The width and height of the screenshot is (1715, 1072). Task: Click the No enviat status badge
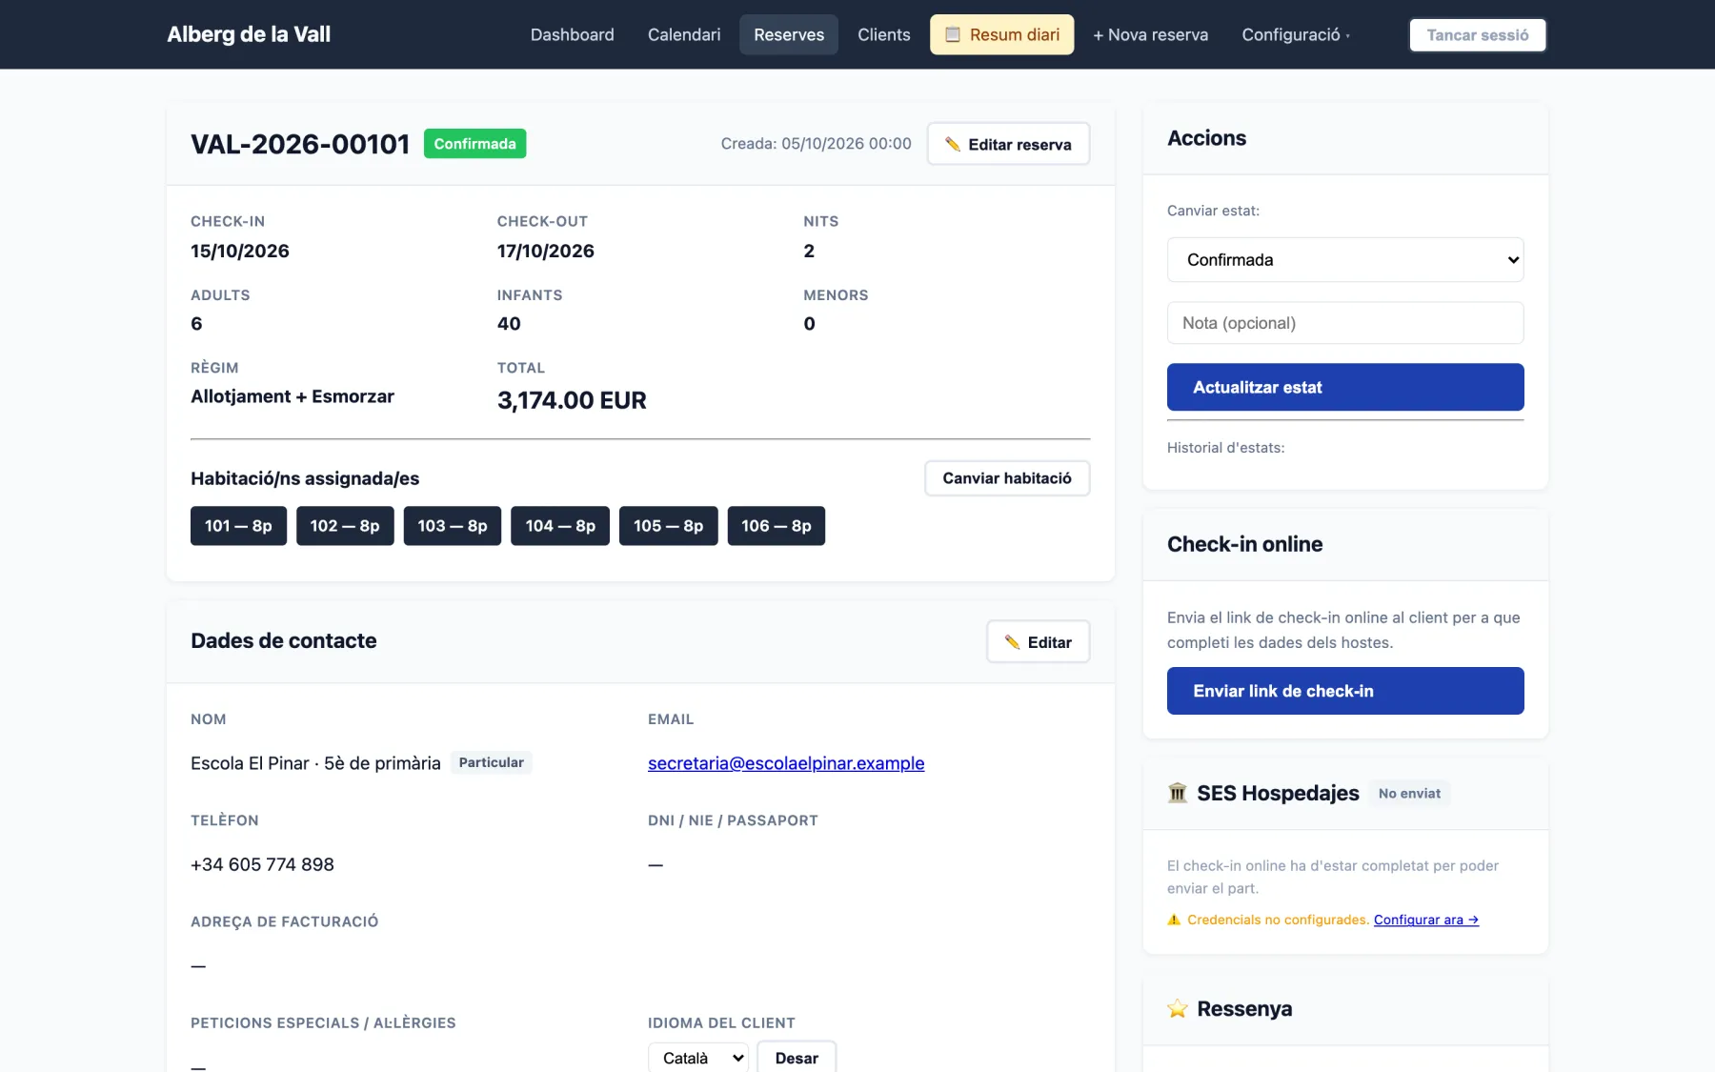click(1409, 793)
